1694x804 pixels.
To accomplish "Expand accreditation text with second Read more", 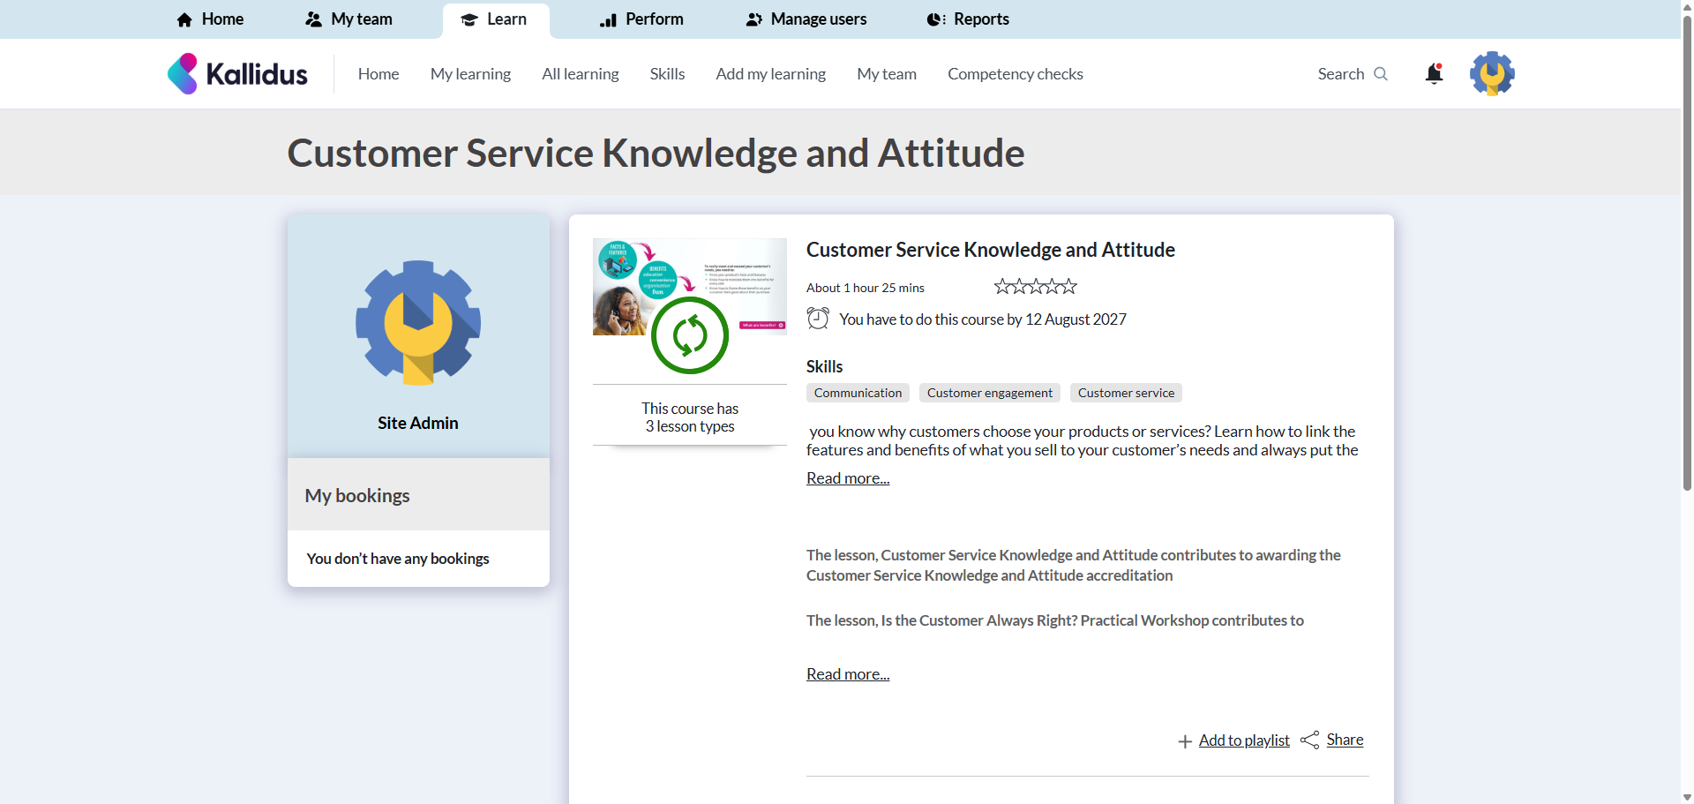I will click(x=848, y=674).
